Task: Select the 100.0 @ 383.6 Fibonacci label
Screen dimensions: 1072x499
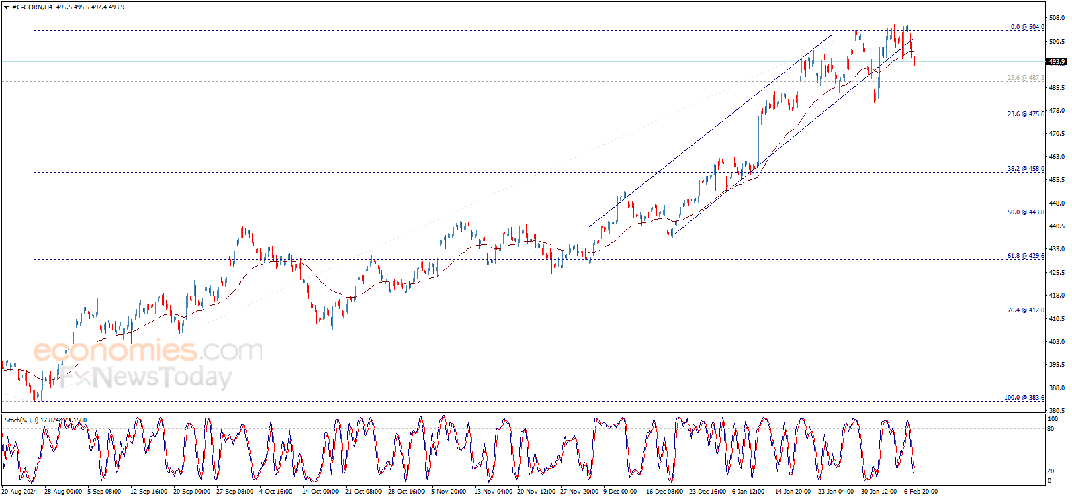Action: tap(1024, 398)
